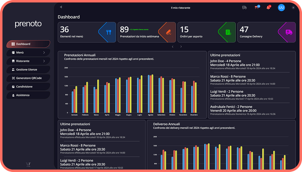
Task: Click the UU user avatar
Action: 281,8
